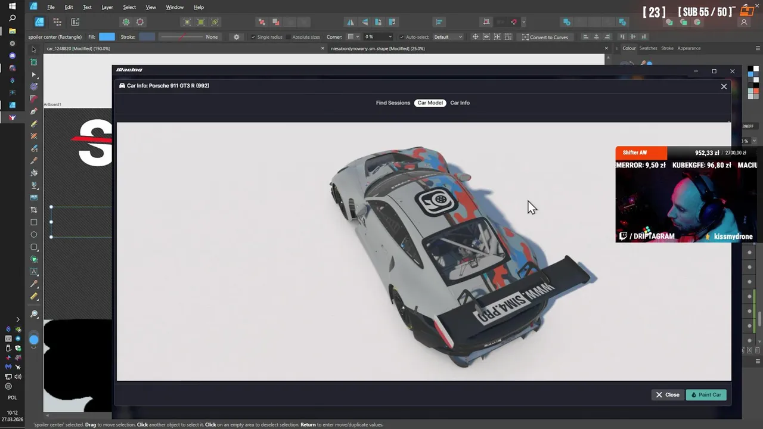763x429 pixels.
Task: Click the green Preferences gear icon
Action: [126, 22]
